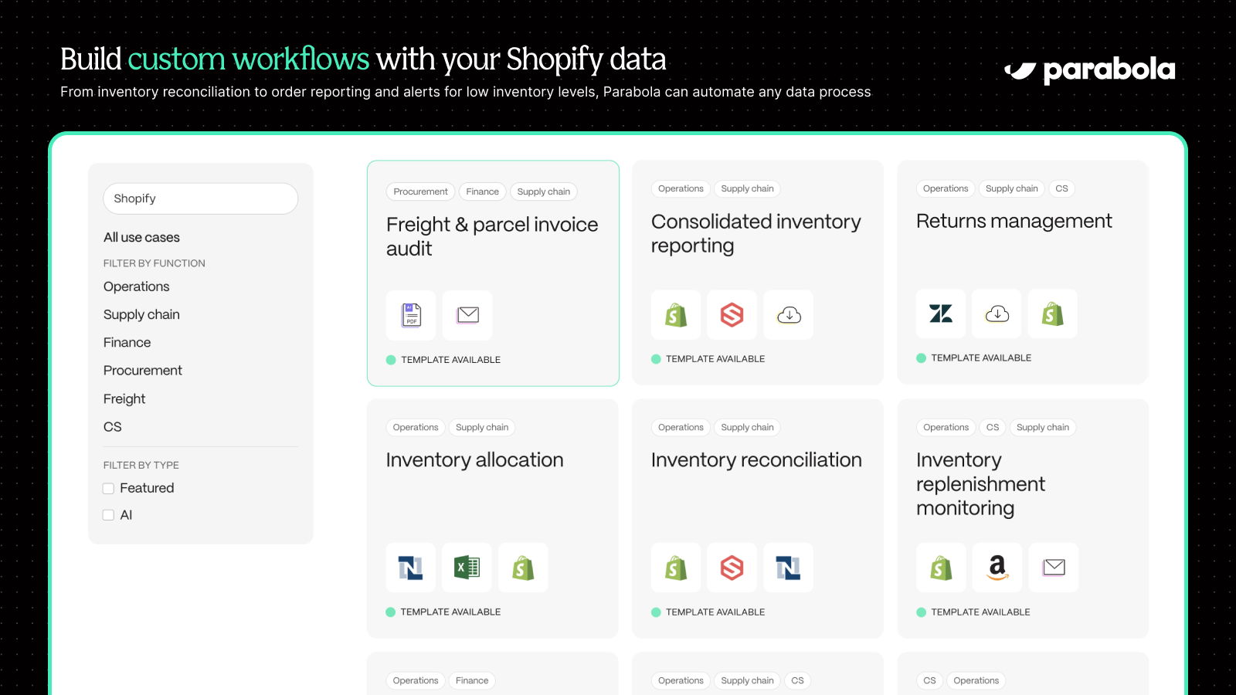Click the NetSuite icon in Inventory reconciliation card
Screen dimensions: 1236x695
coord(788,568)
